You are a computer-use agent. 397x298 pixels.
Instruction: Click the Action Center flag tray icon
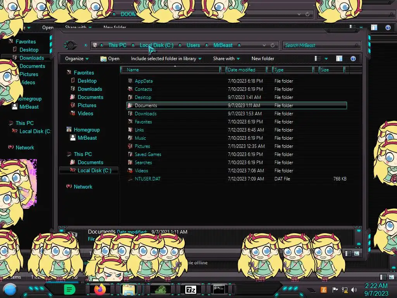pyautogui.click(x=335, y=289)
